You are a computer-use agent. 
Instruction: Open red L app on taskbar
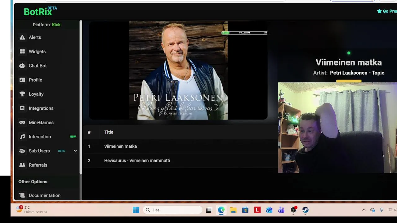tap(257, 210)
